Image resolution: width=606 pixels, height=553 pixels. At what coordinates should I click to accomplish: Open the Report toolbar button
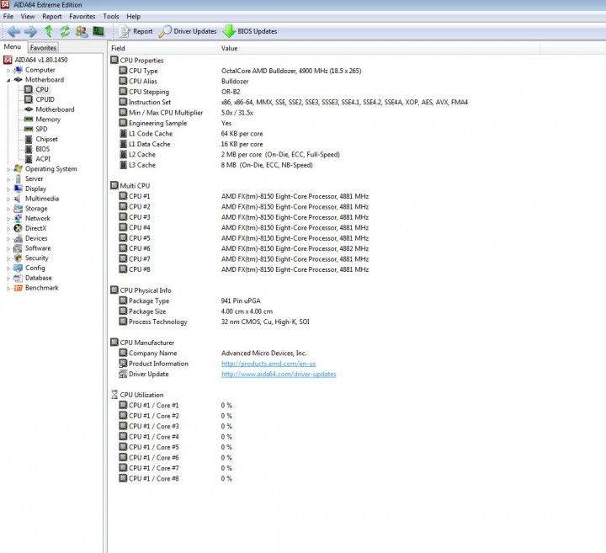tap(136, 31)
